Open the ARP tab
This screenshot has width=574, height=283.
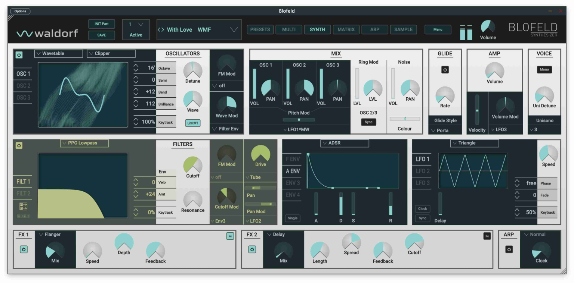(374, 30)
